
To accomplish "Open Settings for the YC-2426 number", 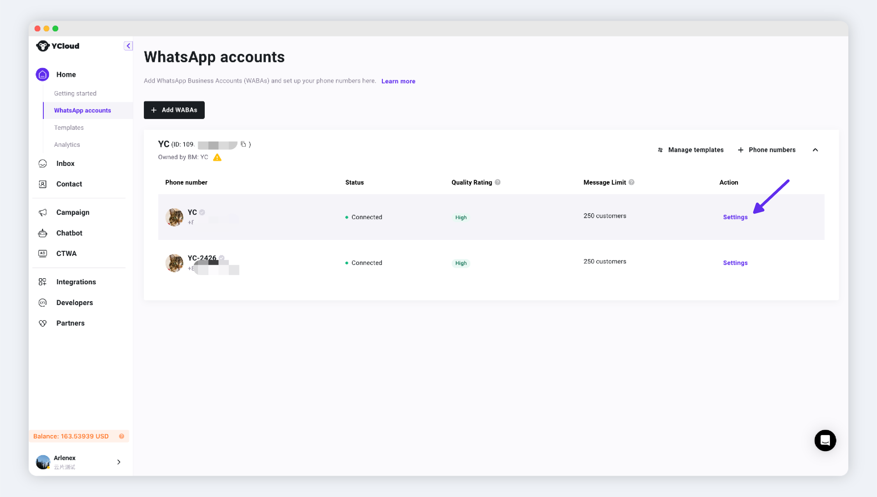I will 735,263.
